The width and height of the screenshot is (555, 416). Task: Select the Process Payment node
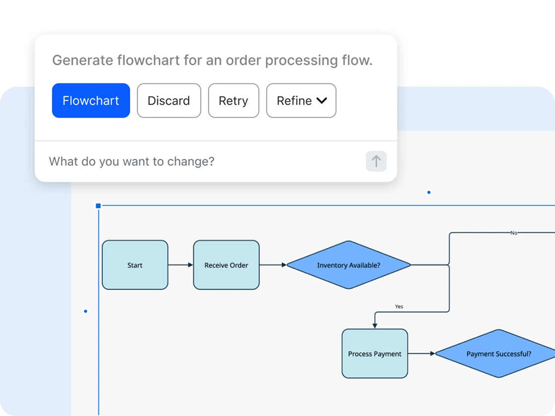tap(375, 354)
